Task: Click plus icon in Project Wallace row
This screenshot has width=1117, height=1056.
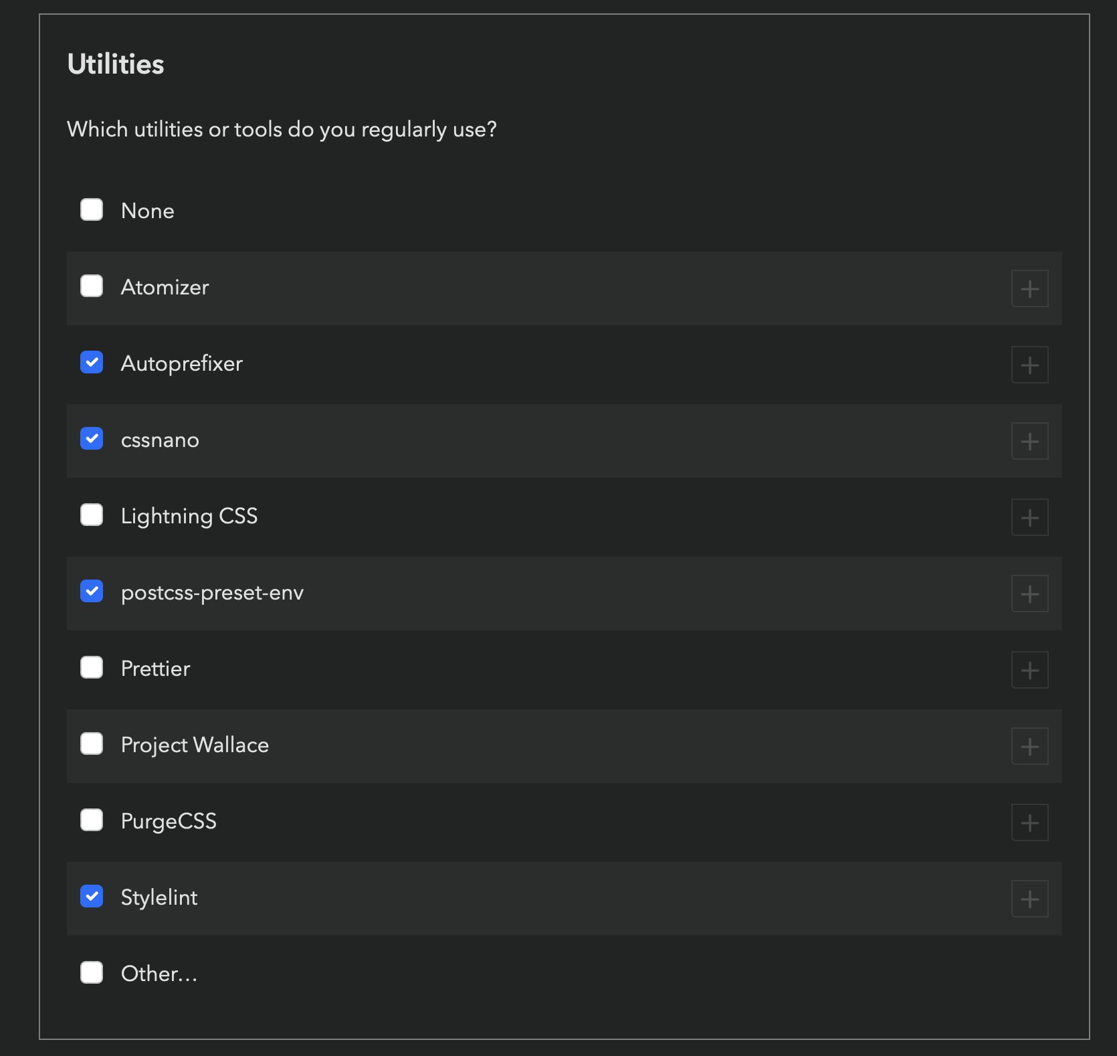Action: (1029, 747)
